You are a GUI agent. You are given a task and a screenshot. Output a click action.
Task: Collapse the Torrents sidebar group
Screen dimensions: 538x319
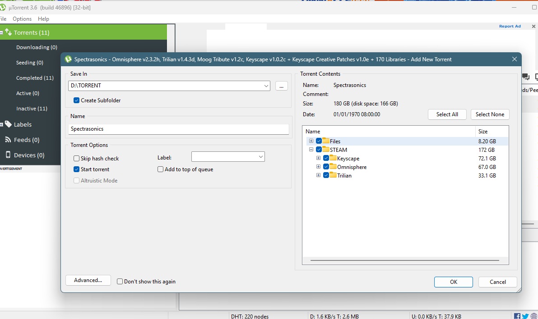[1, 32]
